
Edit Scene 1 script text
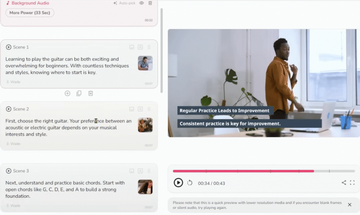point(67,66)
